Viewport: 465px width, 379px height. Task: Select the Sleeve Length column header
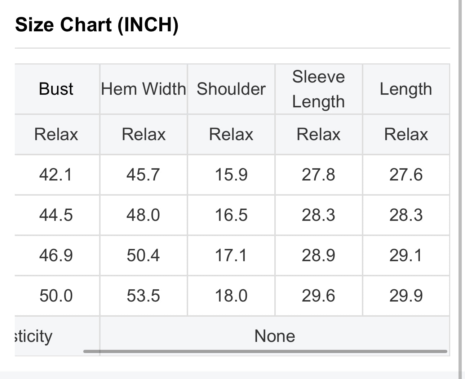point(318,89)
